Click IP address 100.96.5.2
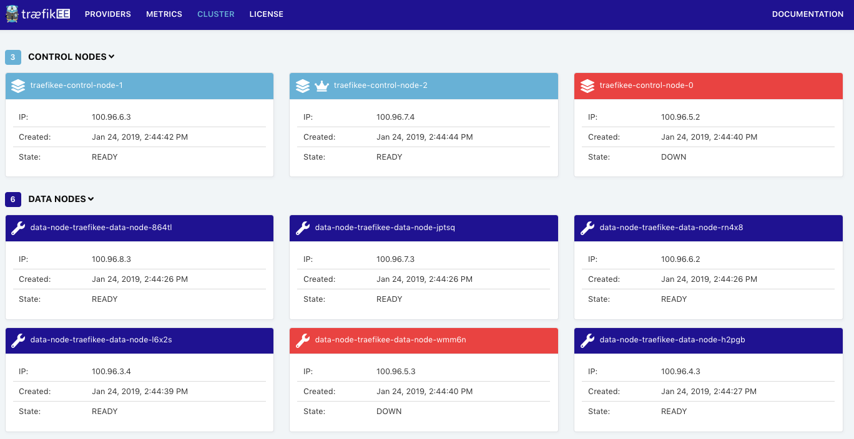Viewport: 854px width, 439px height. [680, 117]
